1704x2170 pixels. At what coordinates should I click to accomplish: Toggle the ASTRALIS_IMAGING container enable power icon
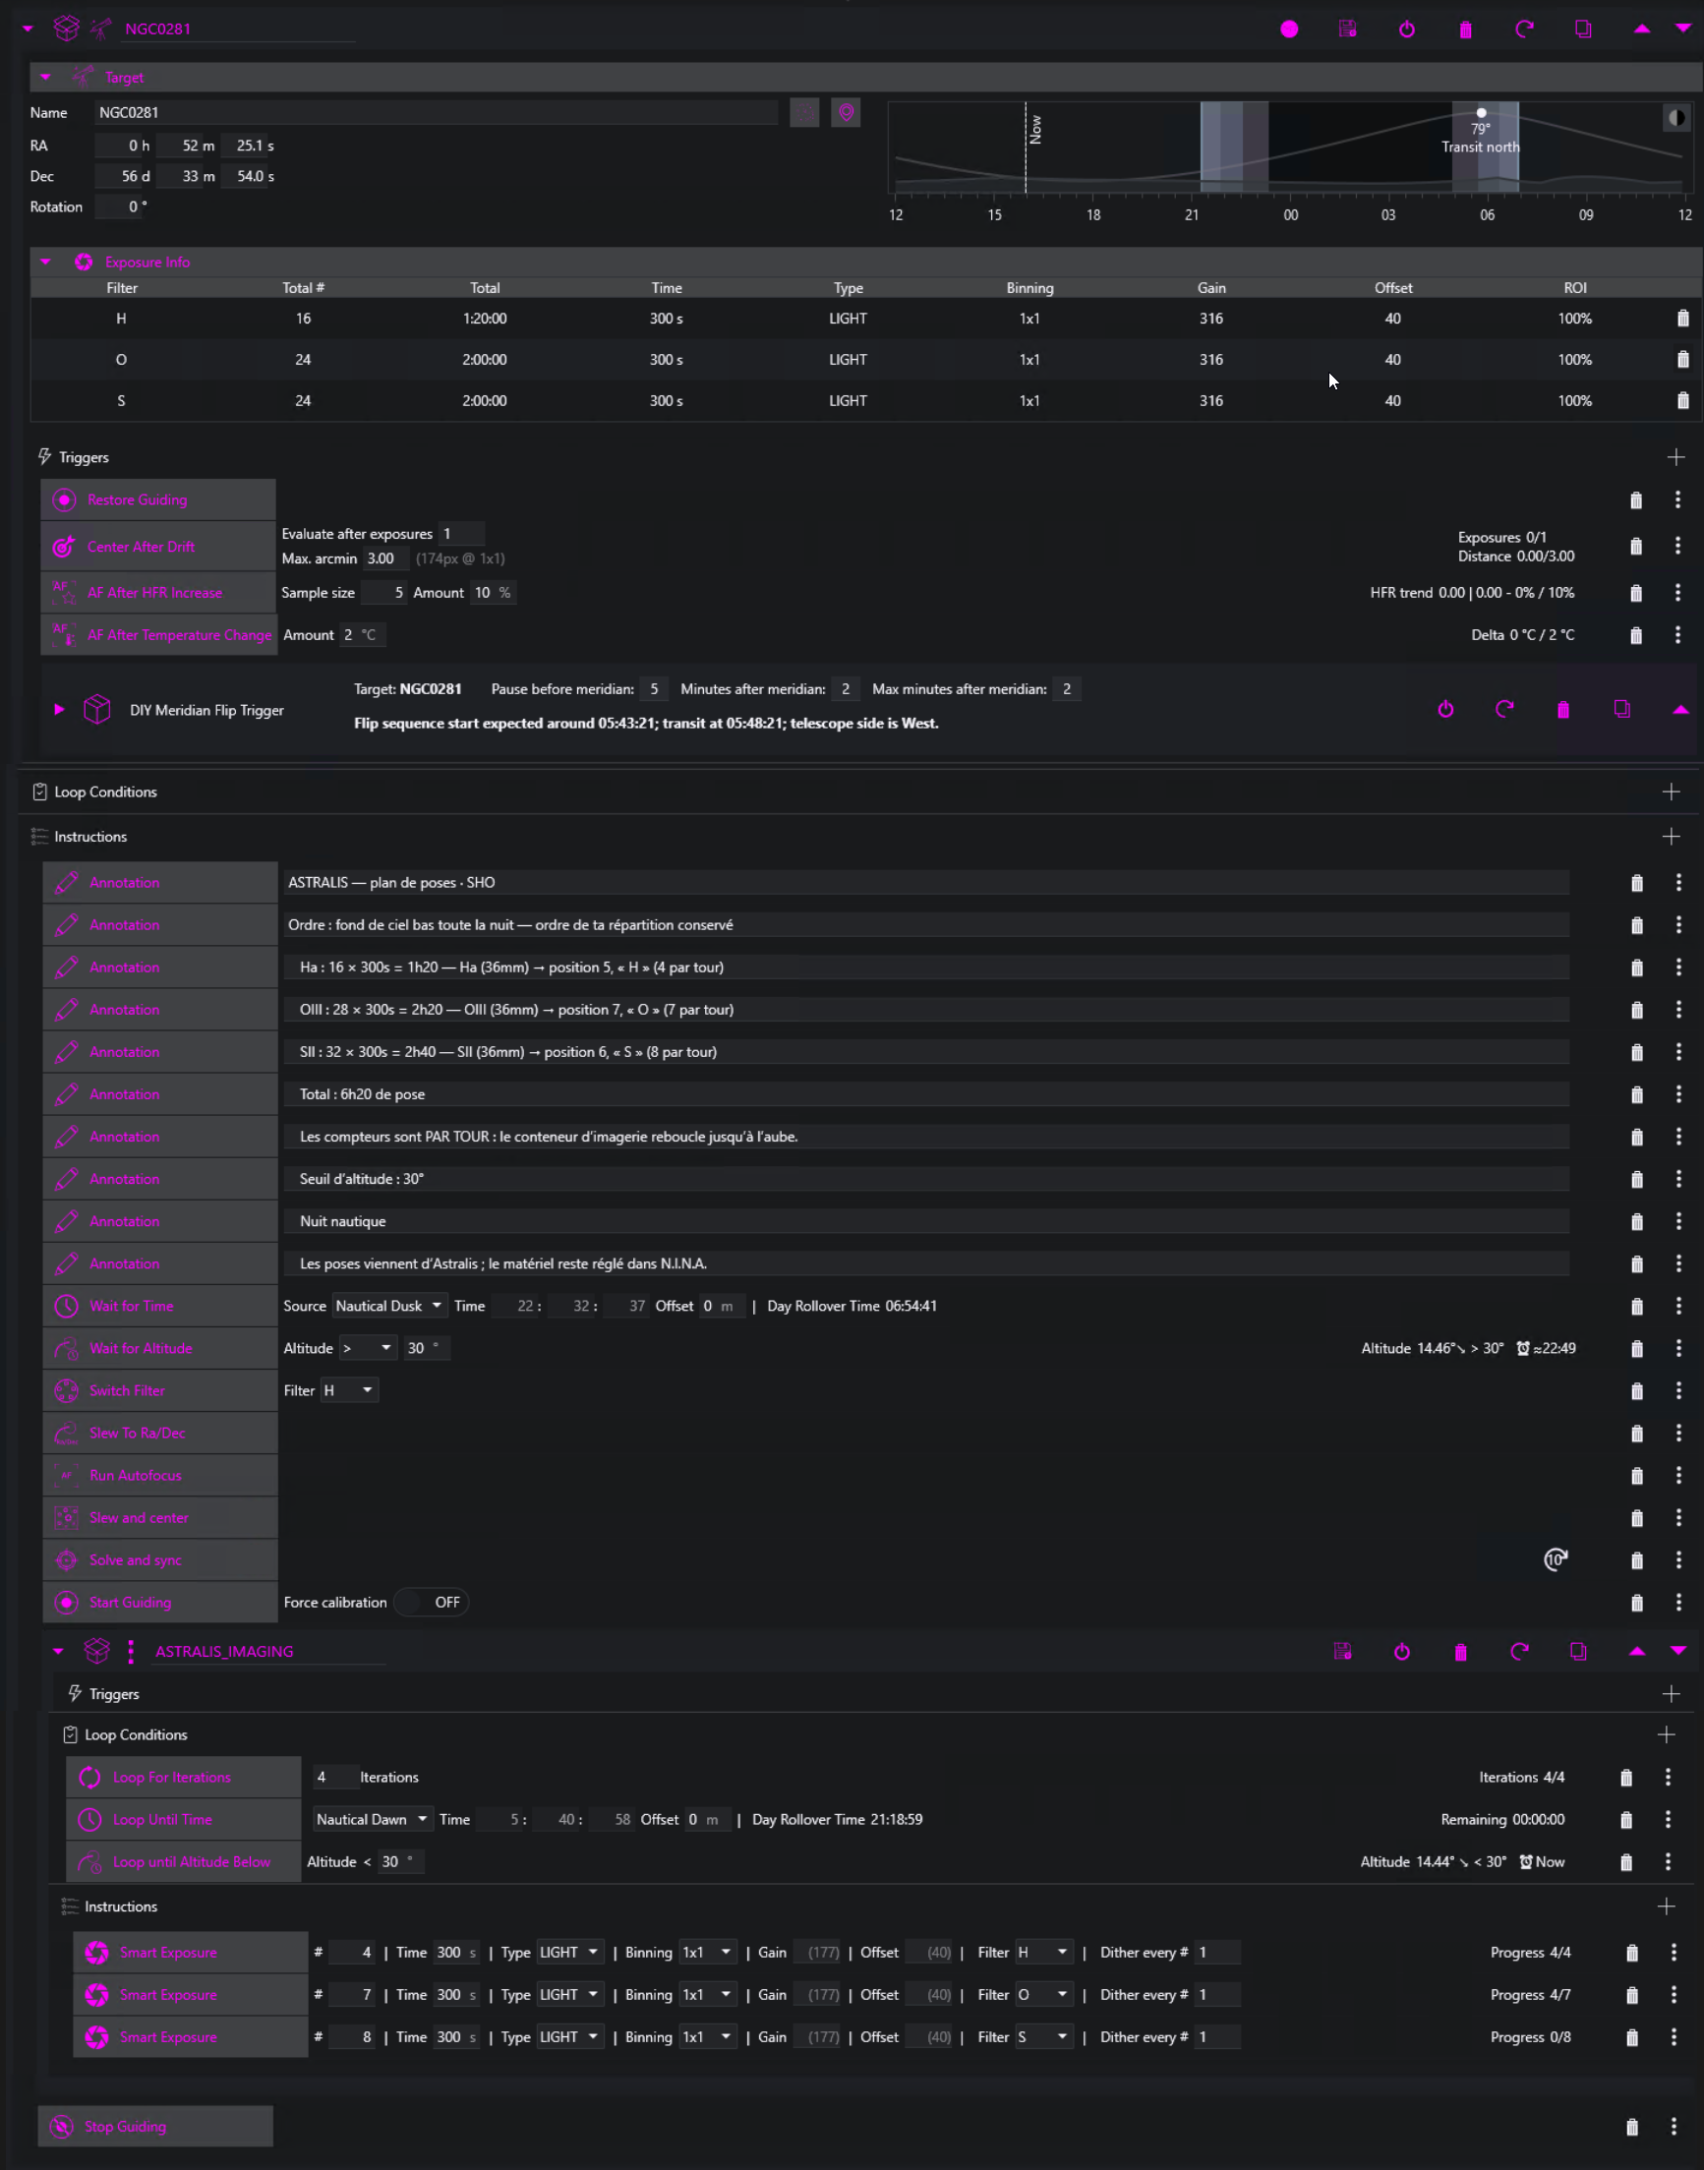point(1402,1651)
